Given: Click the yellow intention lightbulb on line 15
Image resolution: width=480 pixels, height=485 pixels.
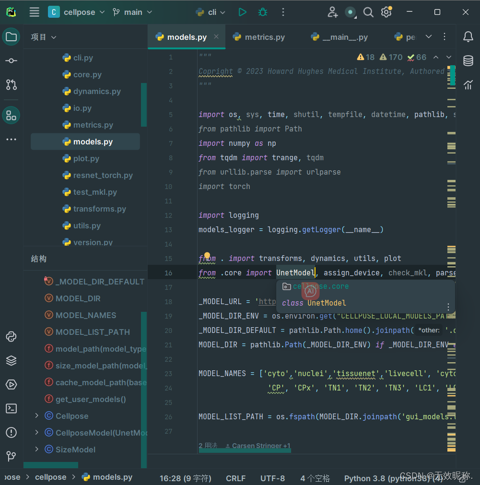Looking at the screenshot, I should 207,255.
